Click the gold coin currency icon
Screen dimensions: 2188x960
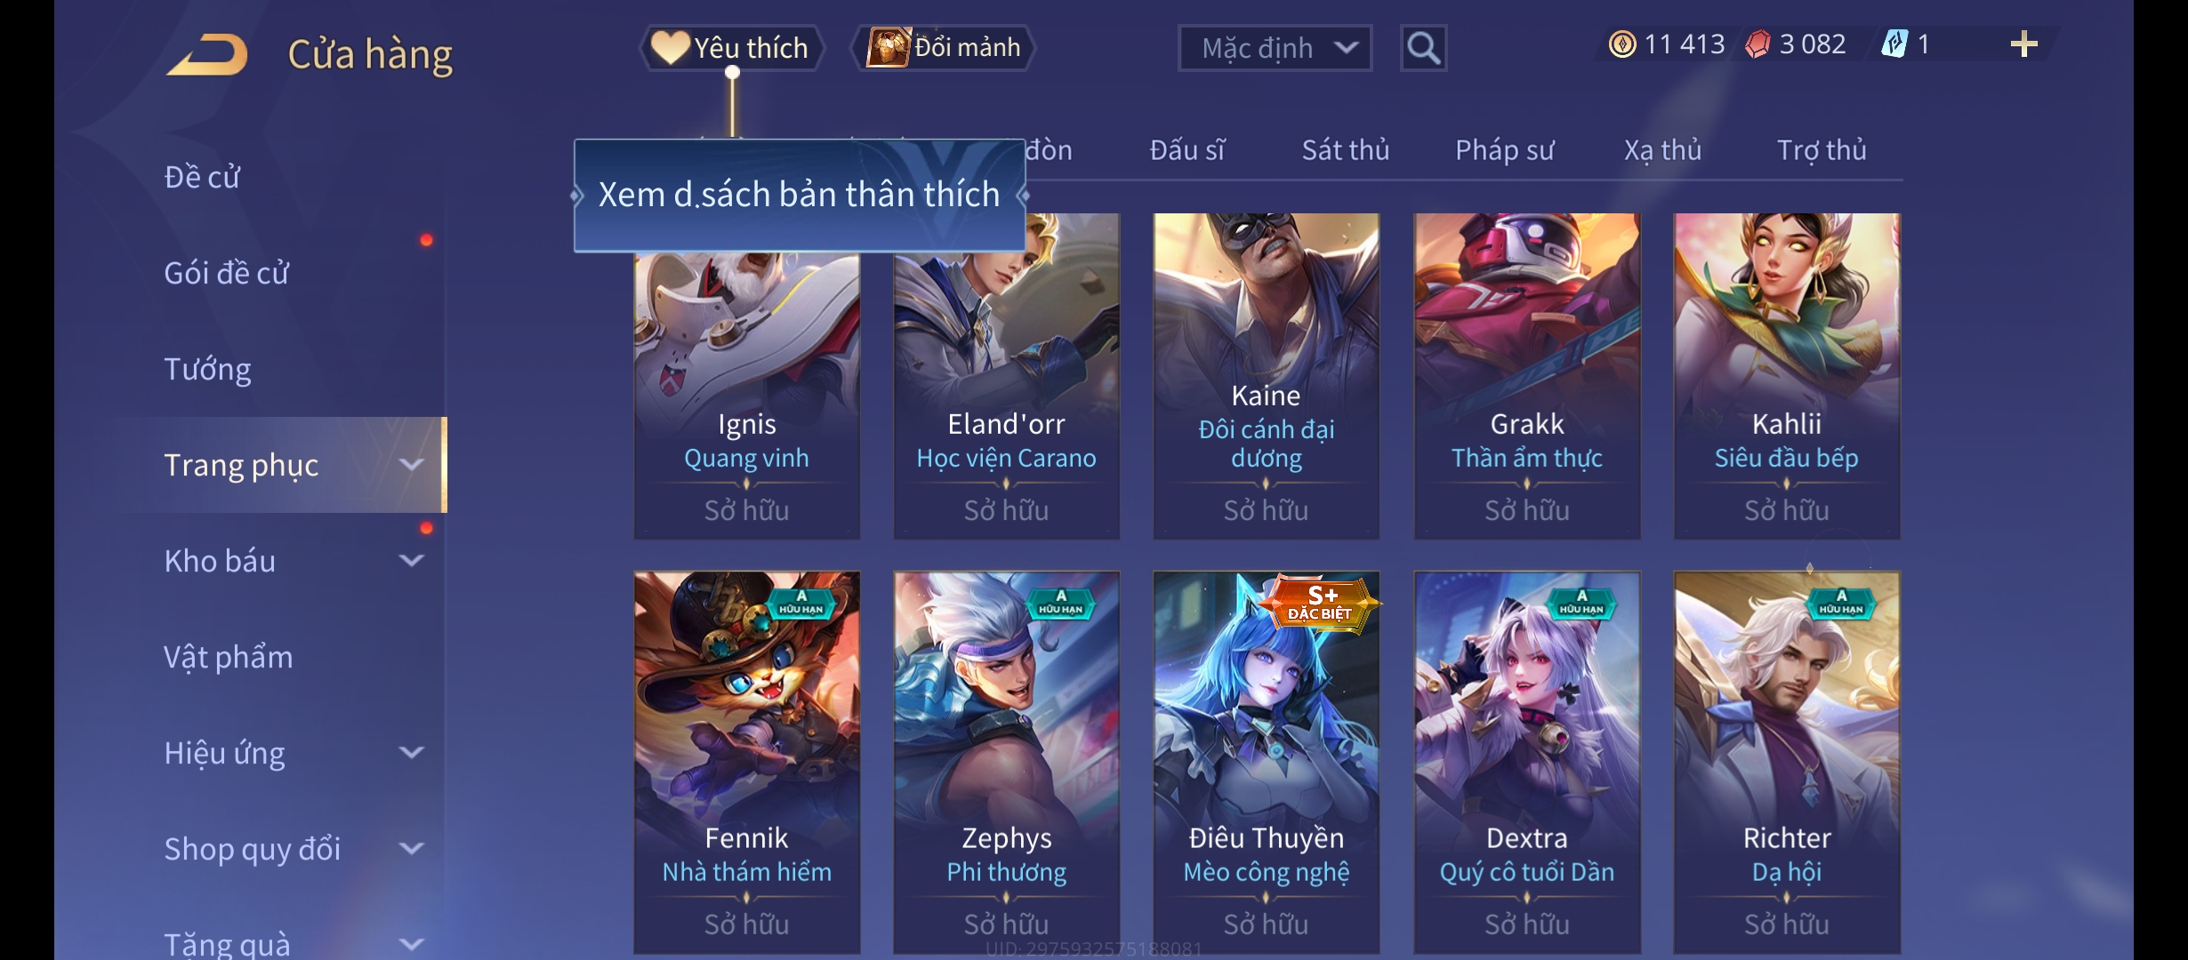point(1622,44)
